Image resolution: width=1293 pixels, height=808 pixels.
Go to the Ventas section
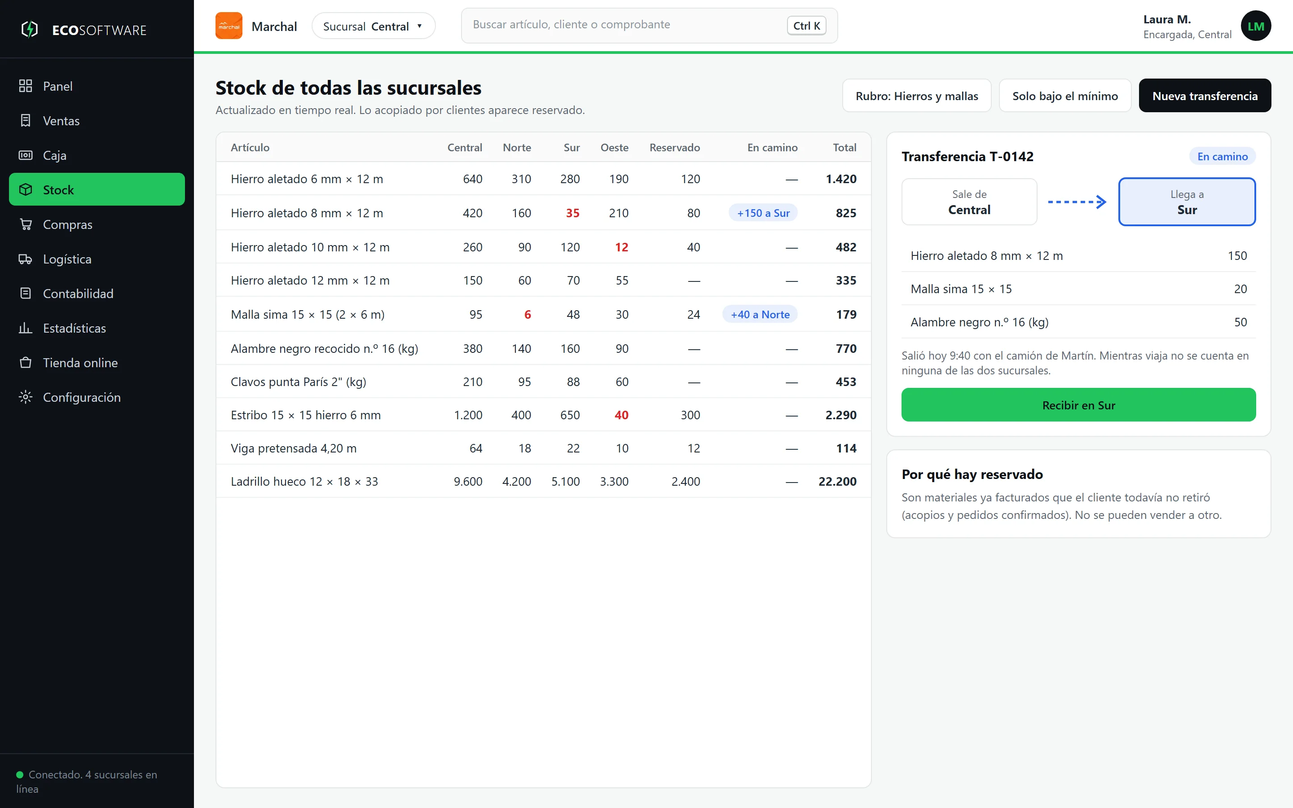(97, 121)
